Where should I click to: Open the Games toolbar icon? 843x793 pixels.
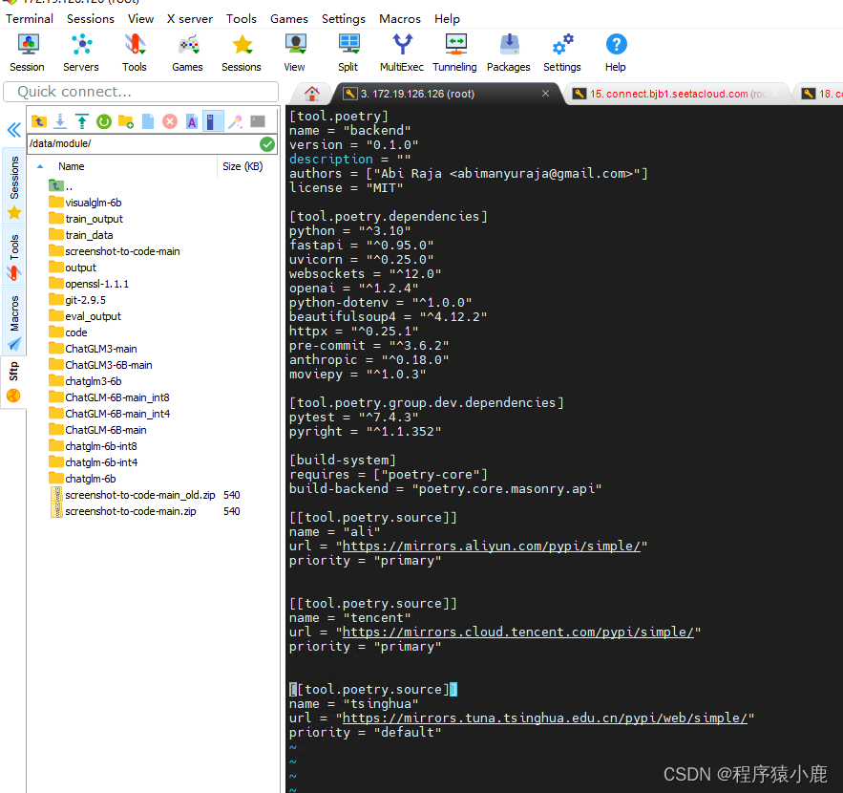(x=188, y=53)
